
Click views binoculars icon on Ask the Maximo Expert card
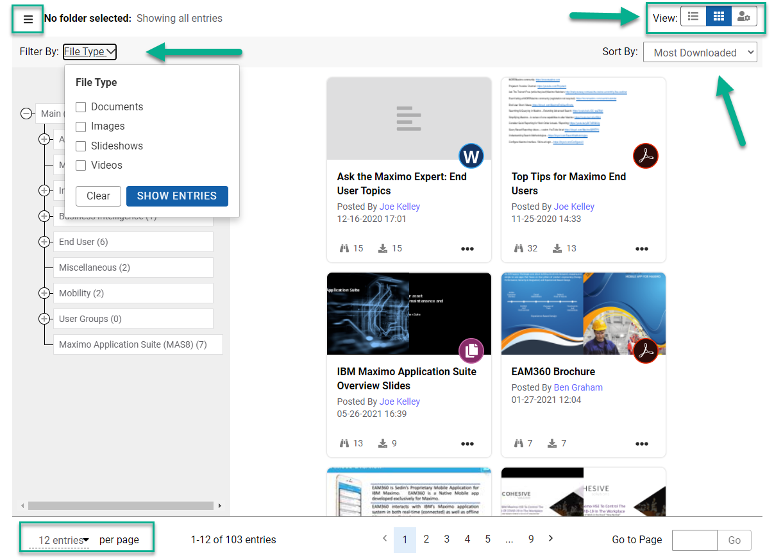(x=344, y=248)
